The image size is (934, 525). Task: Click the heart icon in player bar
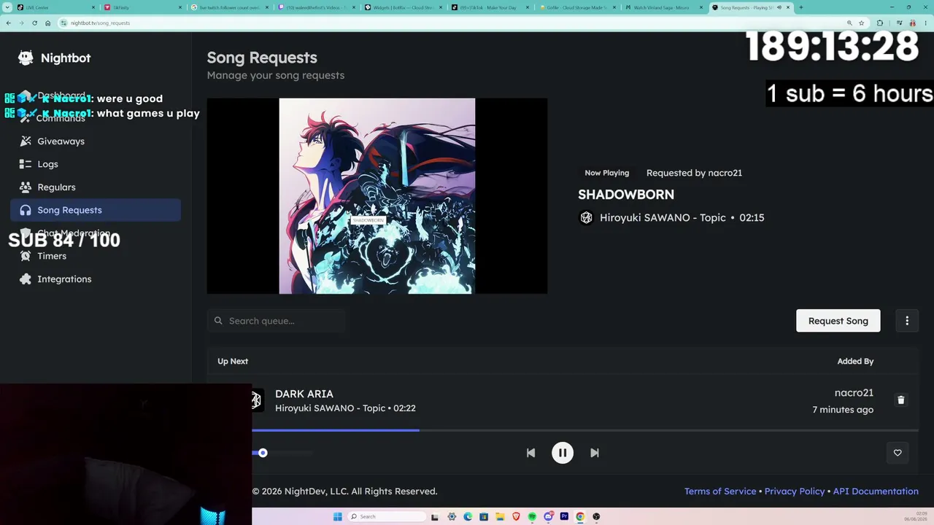pyautogui.click(x=898, y=453)
